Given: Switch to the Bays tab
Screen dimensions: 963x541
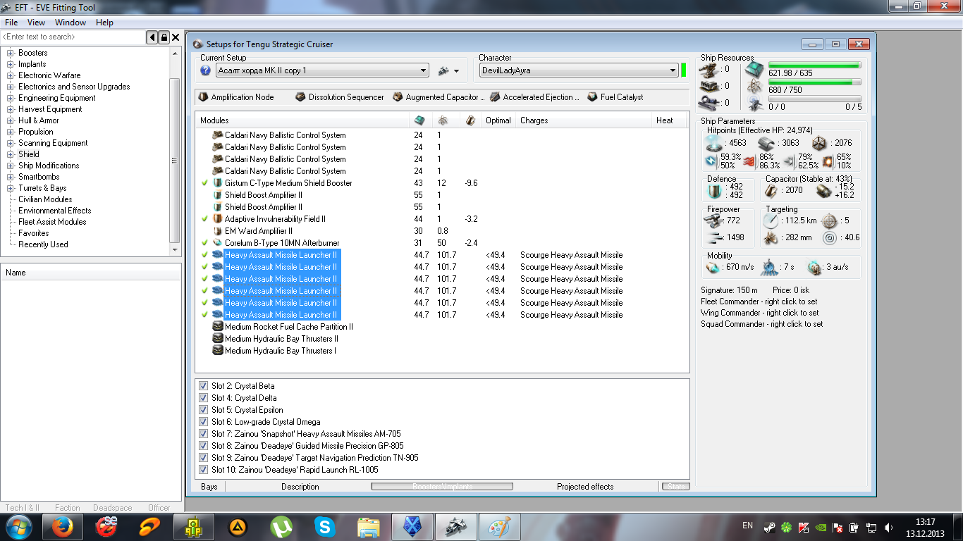Looking at the screenshot, I should (x=209, y=487).
